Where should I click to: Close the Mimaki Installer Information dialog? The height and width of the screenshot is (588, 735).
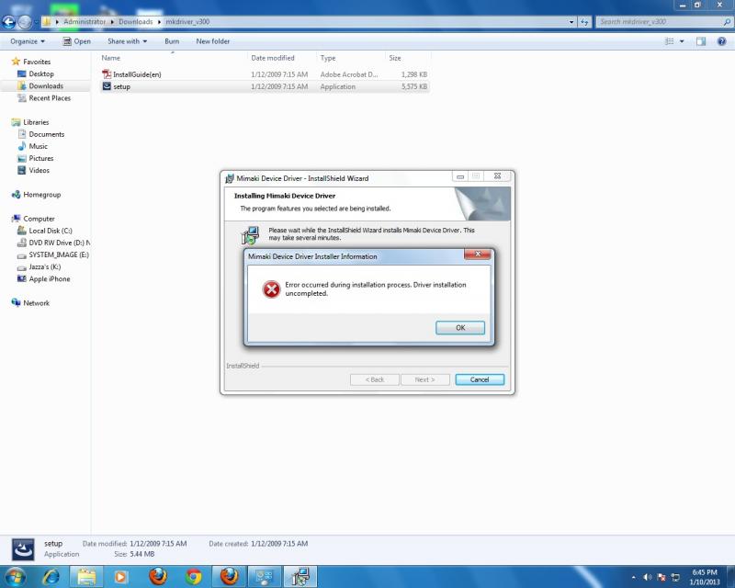[x=478, y=254]
